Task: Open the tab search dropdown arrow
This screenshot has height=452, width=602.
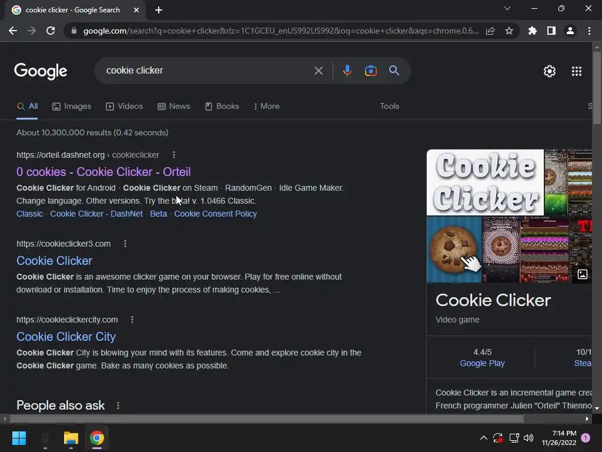Action: (x=507, y=8)
